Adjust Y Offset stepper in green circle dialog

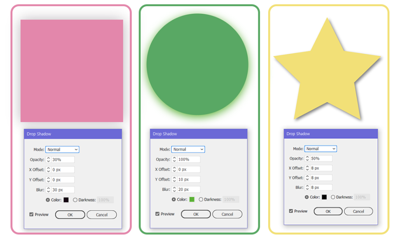(x=174, y=179)
